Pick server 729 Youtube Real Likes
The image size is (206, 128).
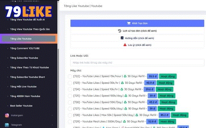pyautogui.click(x=70, y=122)
